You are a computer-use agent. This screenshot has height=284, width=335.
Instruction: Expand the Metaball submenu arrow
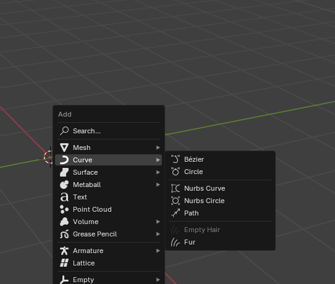[158, 185]
